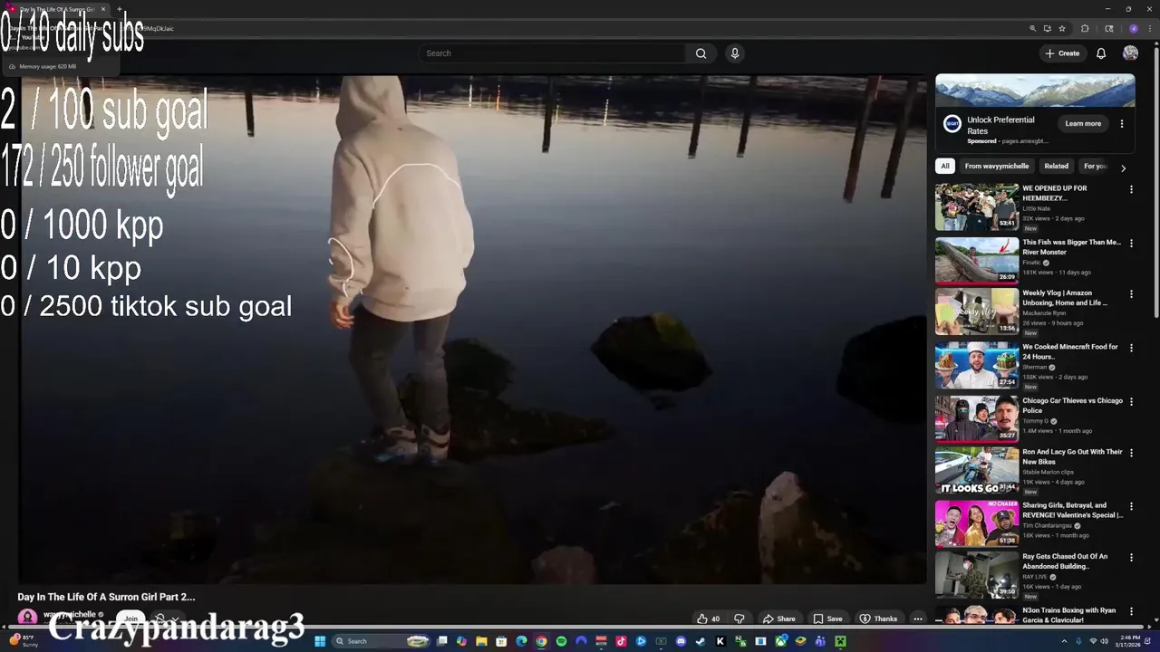1160x652 pixels.
Task: Show more filter chips with right arrow
Action: coord(1123,168)
